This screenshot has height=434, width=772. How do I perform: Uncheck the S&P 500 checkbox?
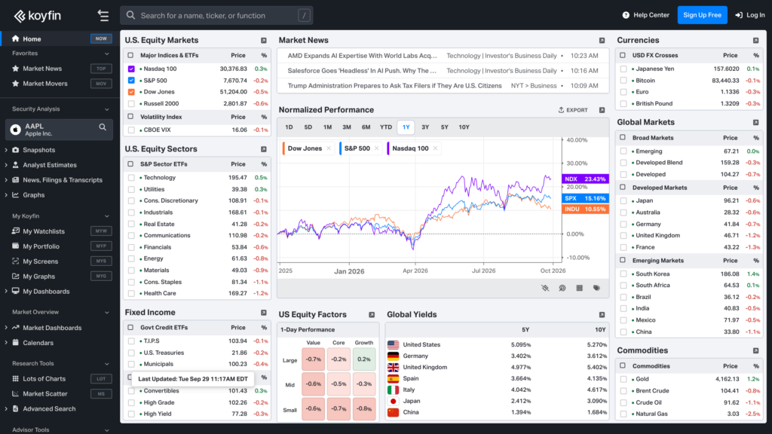[x=131, y=80]
